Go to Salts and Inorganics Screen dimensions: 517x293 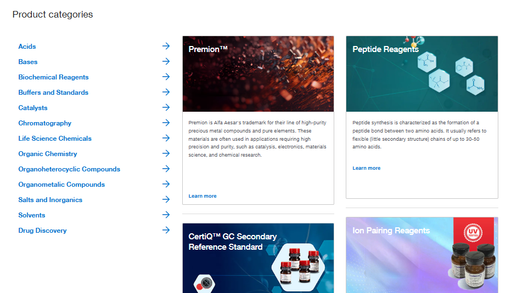50,200
